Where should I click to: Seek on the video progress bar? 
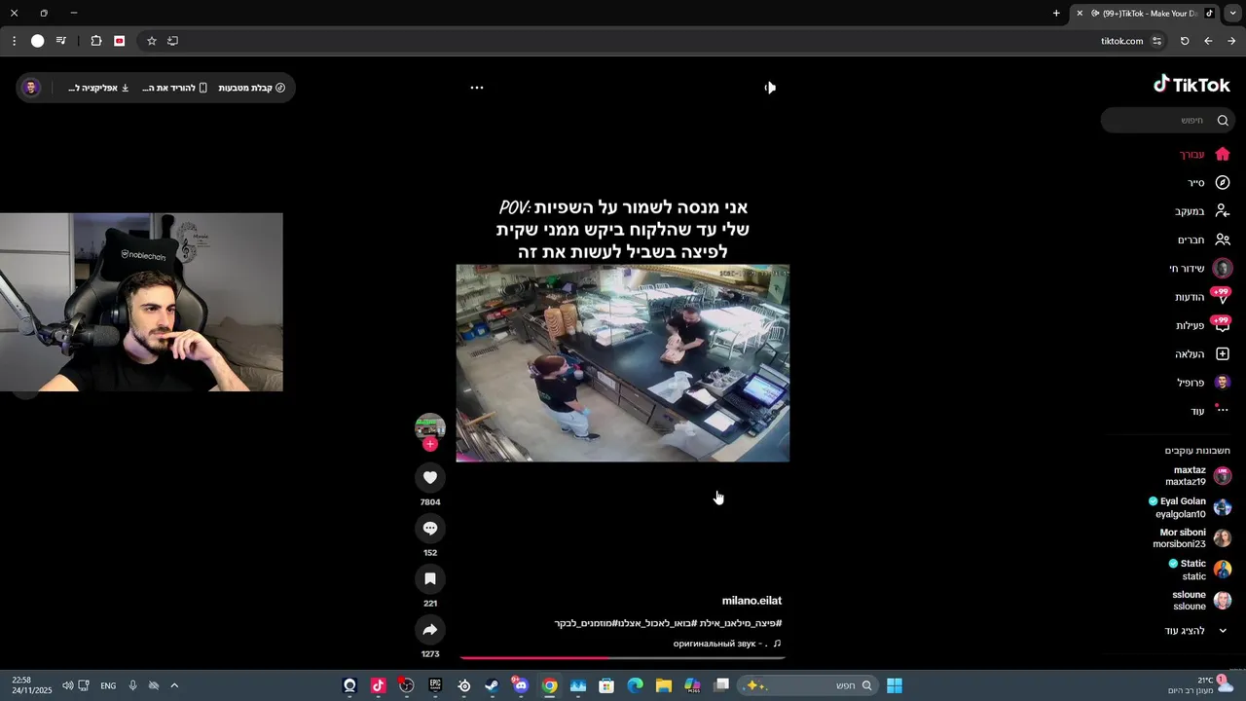622,658
